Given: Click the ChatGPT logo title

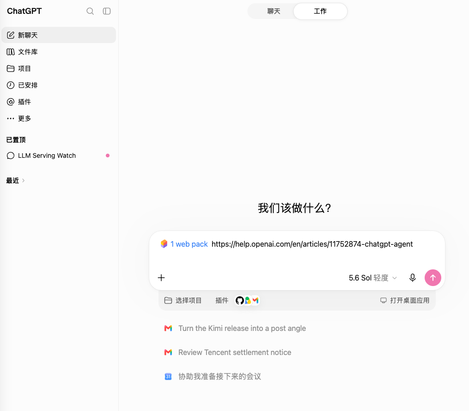Looking at the screenshot, I should tap(24, 11).
